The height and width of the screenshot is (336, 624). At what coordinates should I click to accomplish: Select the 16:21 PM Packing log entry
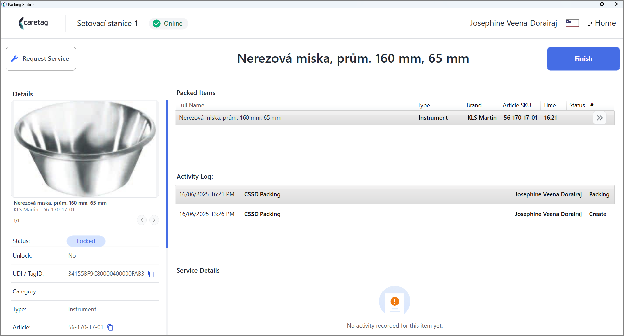pos(395,195)
